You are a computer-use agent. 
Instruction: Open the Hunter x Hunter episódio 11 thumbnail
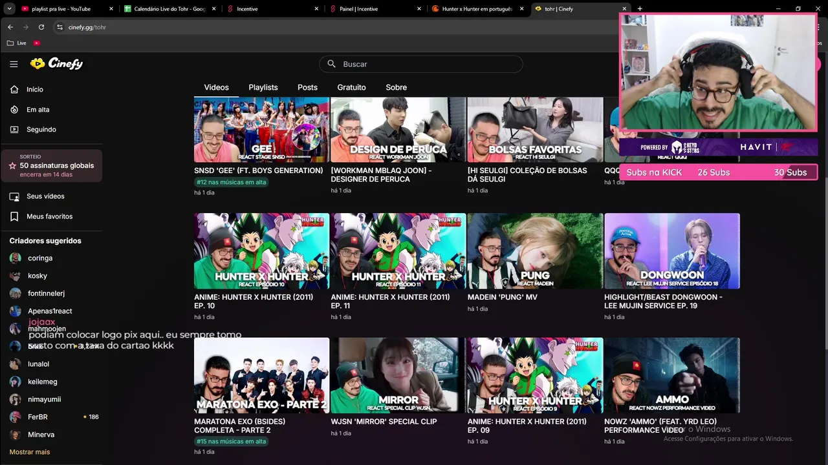[x=398, y=251]
